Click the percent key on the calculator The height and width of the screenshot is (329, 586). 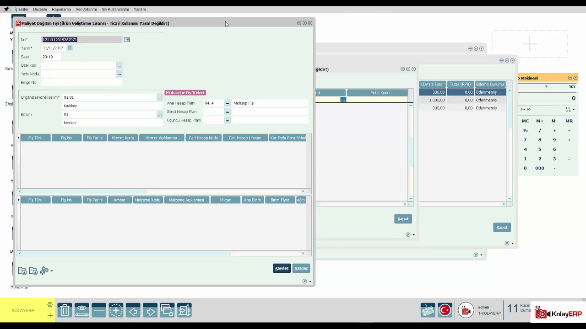525,131
